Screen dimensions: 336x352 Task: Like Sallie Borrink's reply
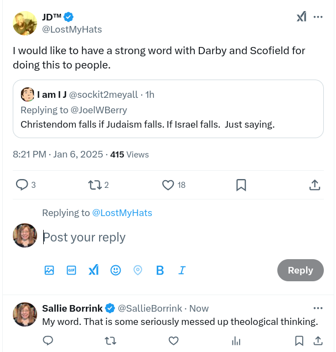point(173,340)
